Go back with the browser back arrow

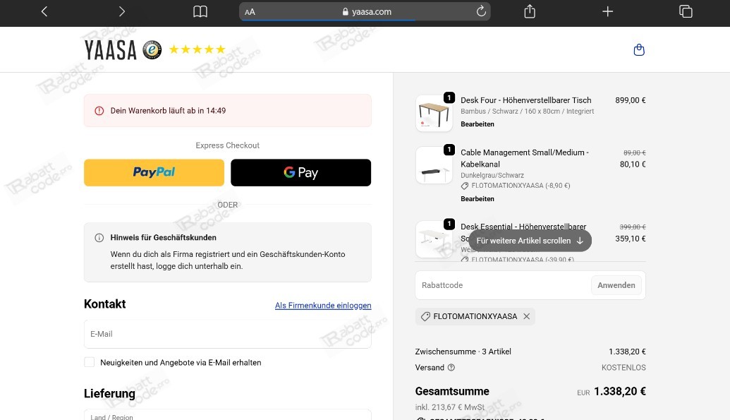click(x=44, y=12)
